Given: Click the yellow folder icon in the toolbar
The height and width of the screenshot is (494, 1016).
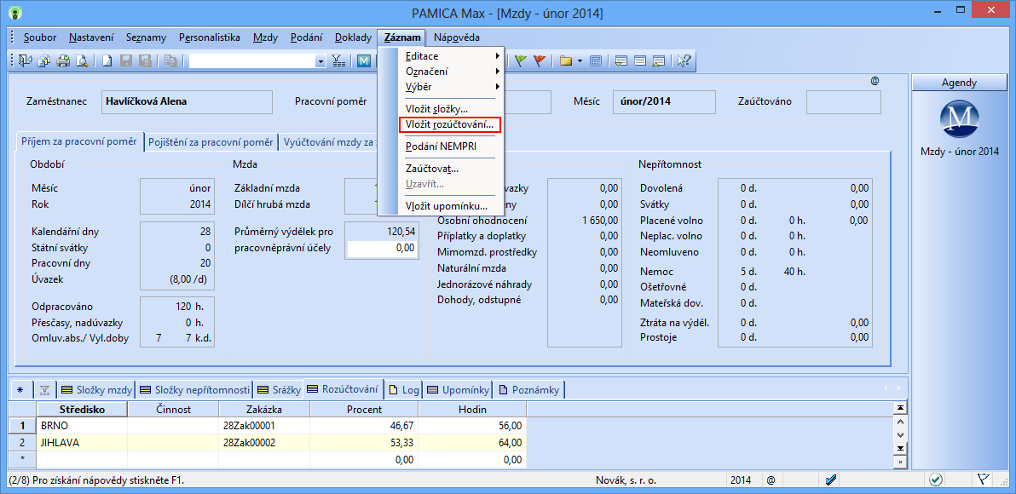Looking at the screenshot, I should (565, 60).
